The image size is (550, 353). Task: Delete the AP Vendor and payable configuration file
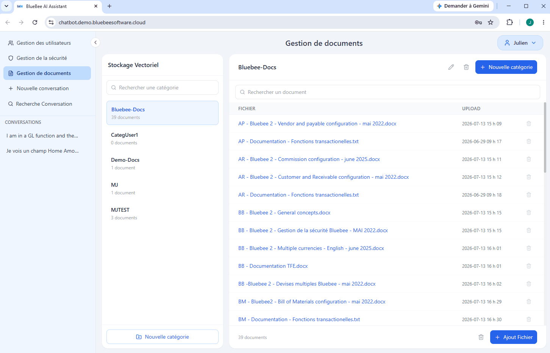[x=529, y=123]
